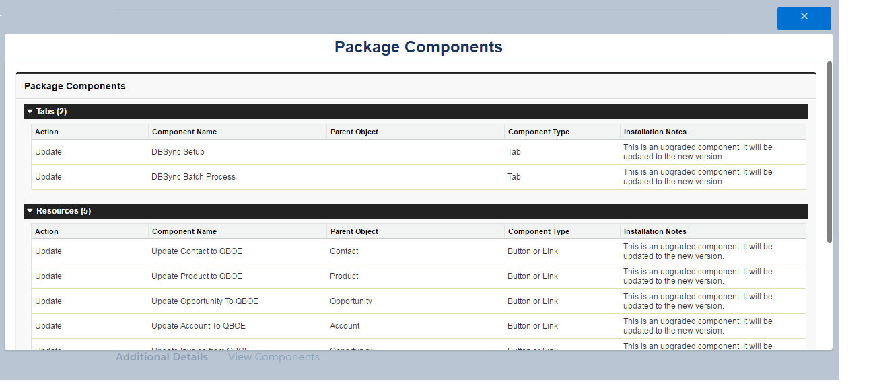
Task: Select Update Contact to QBOE component
Action: (197, 251)
